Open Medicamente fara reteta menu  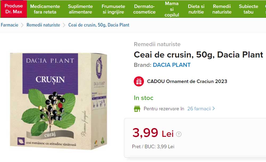pos(45,9)
